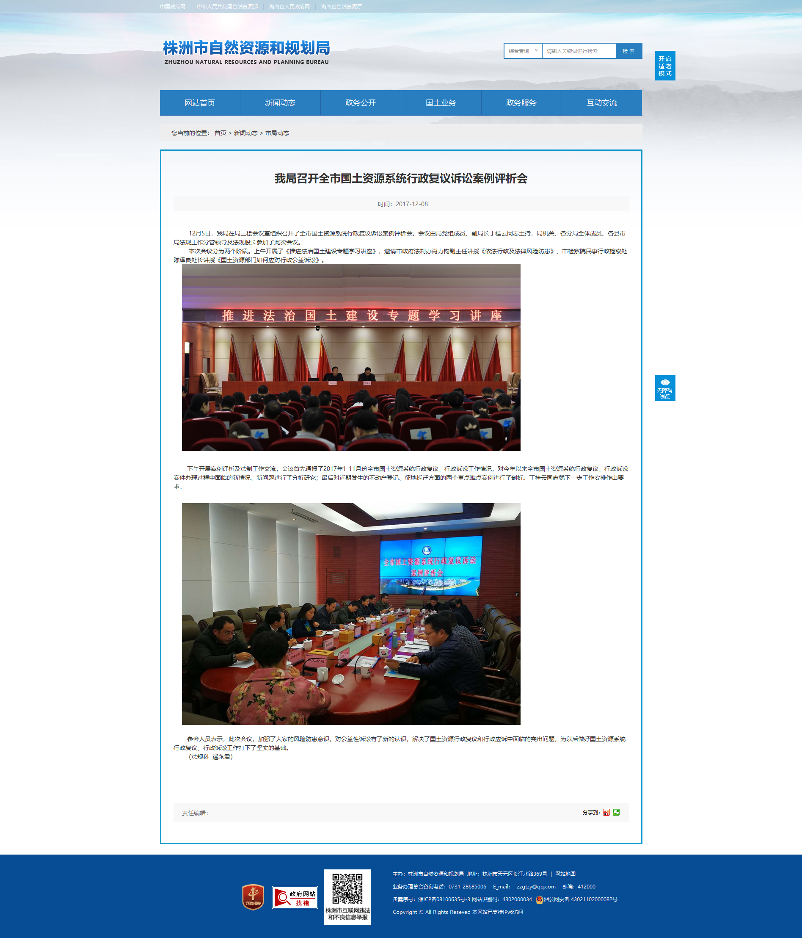Click the 湘公网安备 43021102000082号 link
The image size is (802, 938).
580,899
